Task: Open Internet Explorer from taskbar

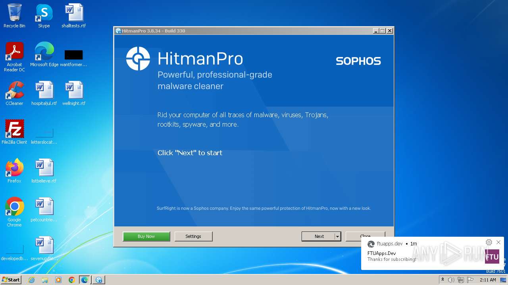Action: click(32, 280)
